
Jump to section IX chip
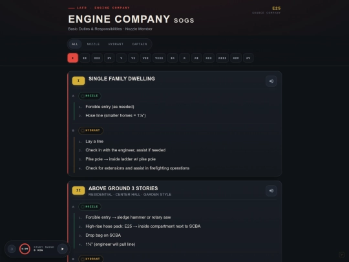pyautogui.click(x=173, y=58)
